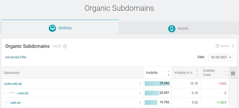The width and height of the screenshot is (239, 108).
Task: Open row options for route.web.de
Action: [x=140, y=84]
